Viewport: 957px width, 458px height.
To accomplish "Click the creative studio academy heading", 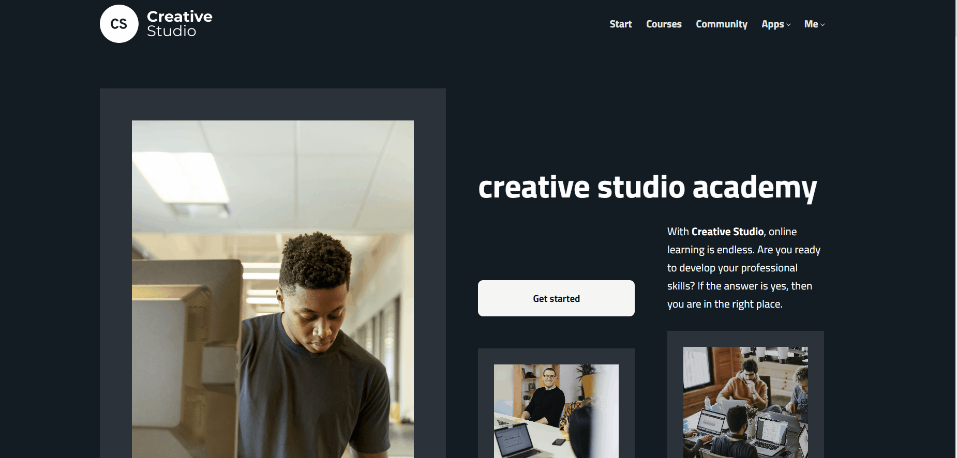I will [x=648, y=187].
